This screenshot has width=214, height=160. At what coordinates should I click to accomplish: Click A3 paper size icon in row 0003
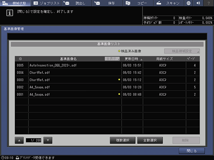click(163, 80)
